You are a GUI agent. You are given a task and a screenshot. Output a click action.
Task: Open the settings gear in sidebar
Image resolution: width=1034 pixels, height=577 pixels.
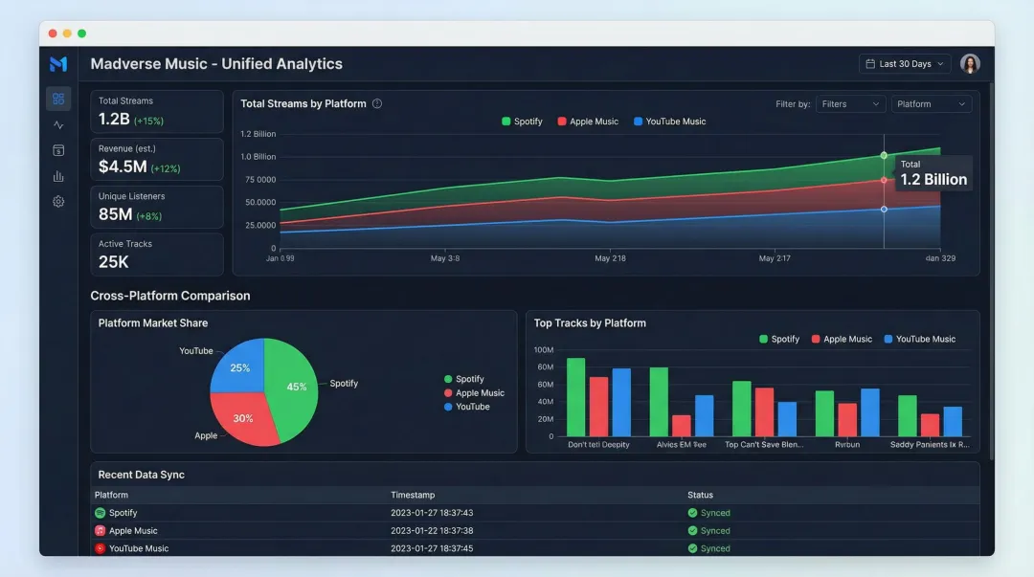pos(58,202)
